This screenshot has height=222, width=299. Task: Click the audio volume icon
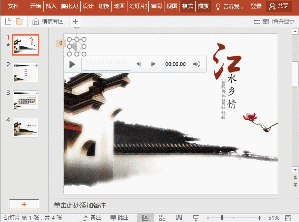tap(197, 64)
